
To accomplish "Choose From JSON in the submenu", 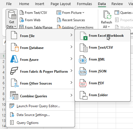I will pos(103,71).
